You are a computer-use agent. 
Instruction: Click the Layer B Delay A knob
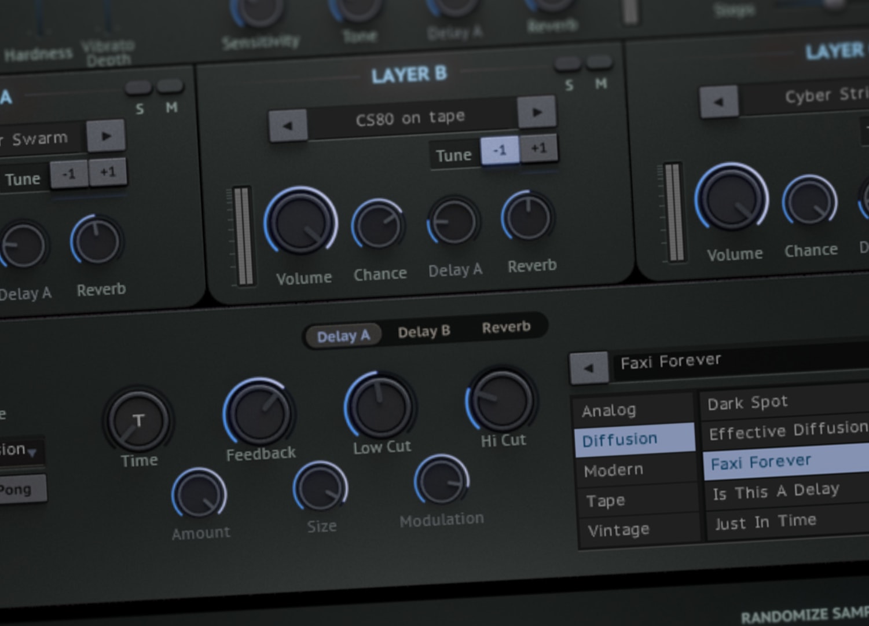point(453,222)
